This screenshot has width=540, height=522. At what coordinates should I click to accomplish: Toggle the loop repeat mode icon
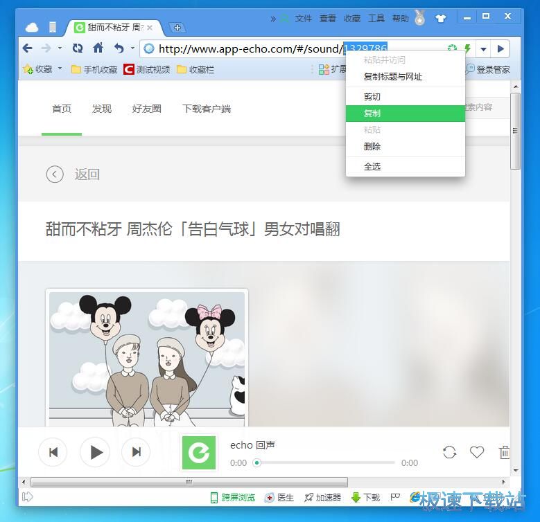tap(449, 452)
